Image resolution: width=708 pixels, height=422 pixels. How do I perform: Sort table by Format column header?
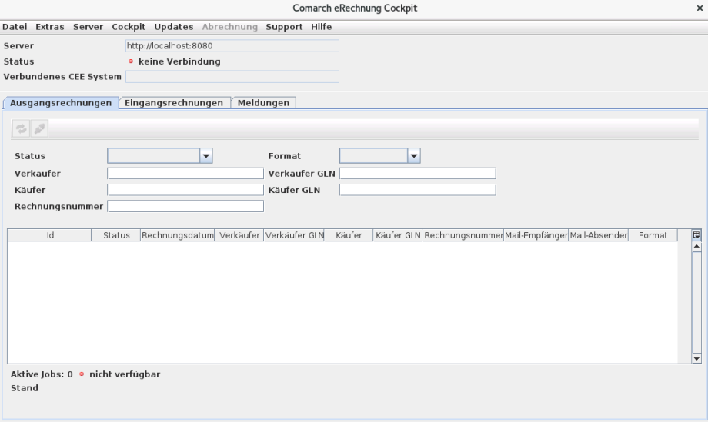(x=653, y=235)
